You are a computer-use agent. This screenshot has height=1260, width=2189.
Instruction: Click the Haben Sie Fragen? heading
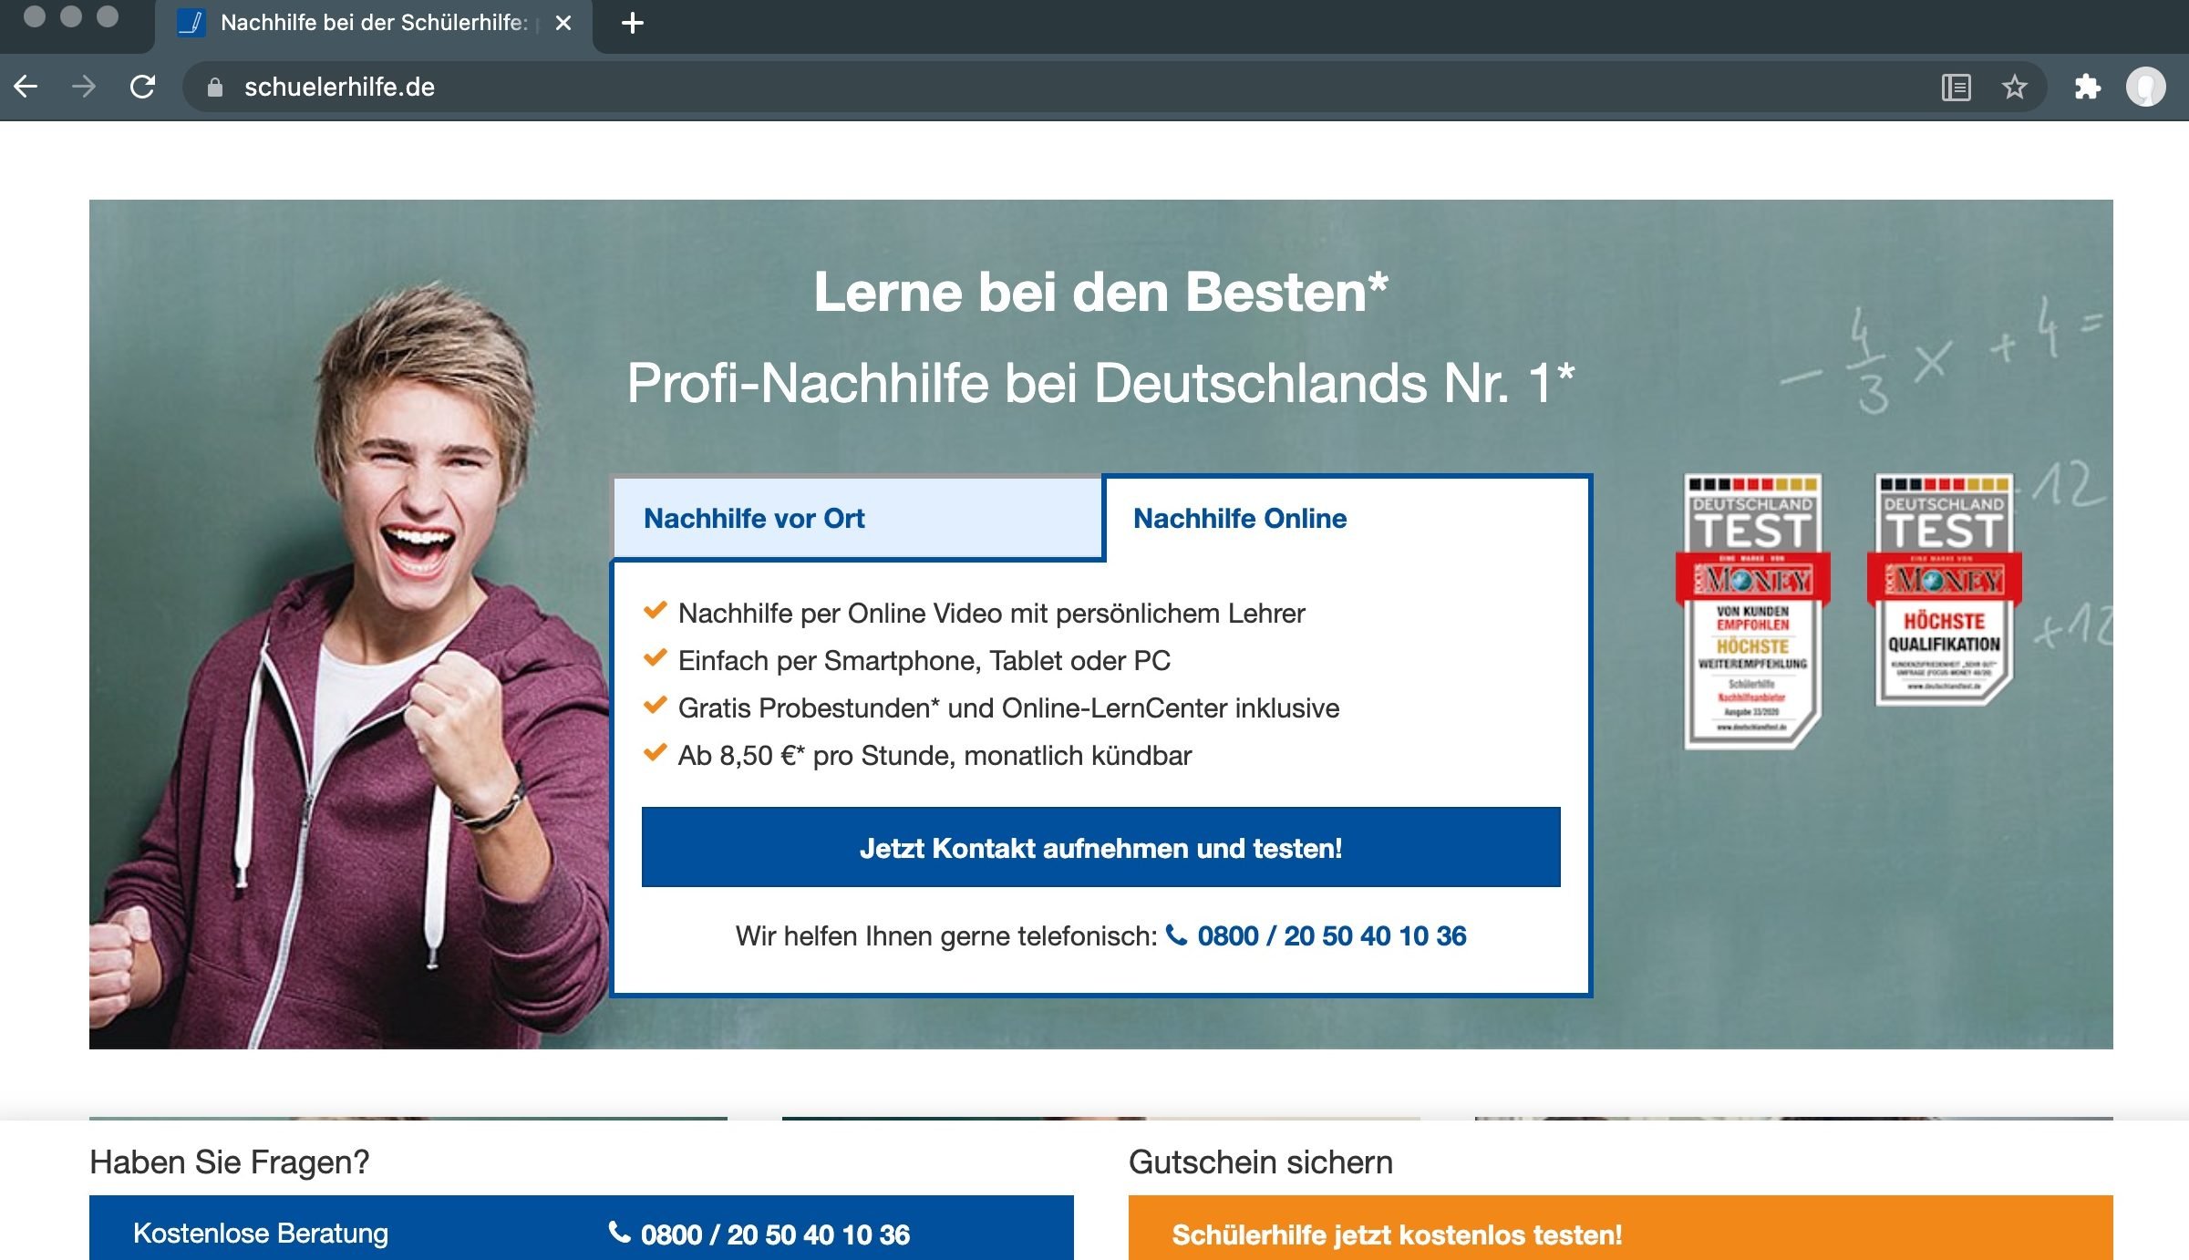[230, 1162]
